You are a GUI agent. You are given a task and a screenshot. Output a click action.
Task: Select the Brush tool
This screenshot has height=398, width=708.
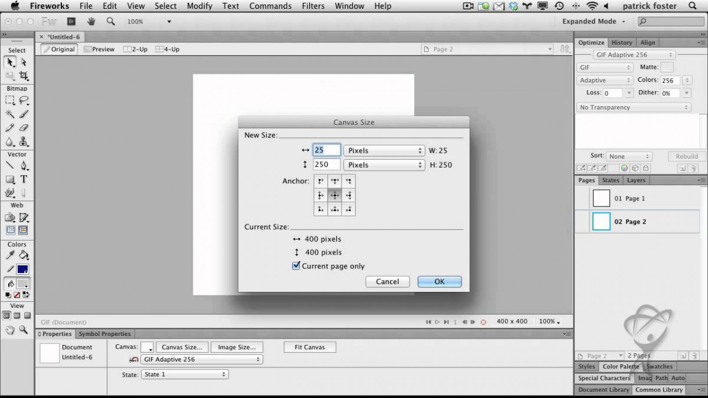point(24,114)
